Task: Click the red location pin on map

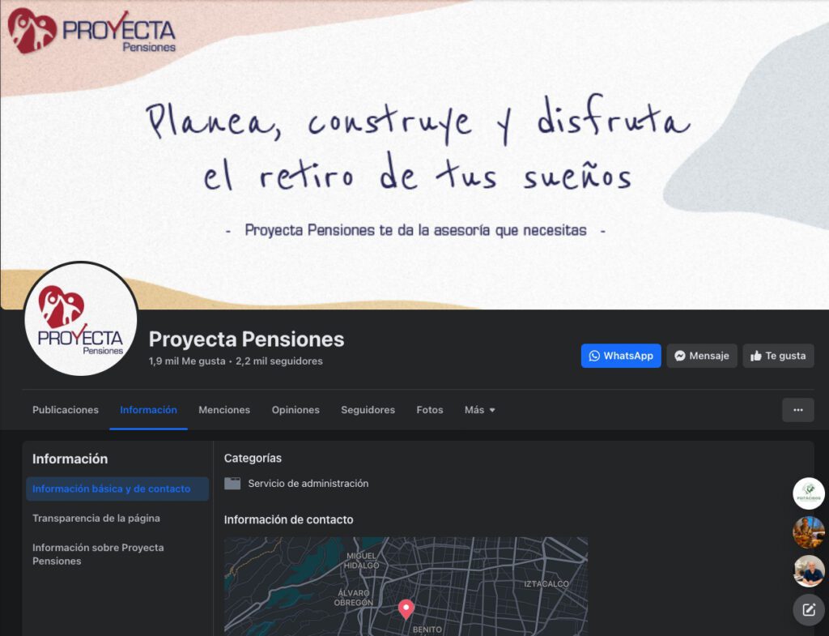Action: pyautogui.click(x=406, y=609)
